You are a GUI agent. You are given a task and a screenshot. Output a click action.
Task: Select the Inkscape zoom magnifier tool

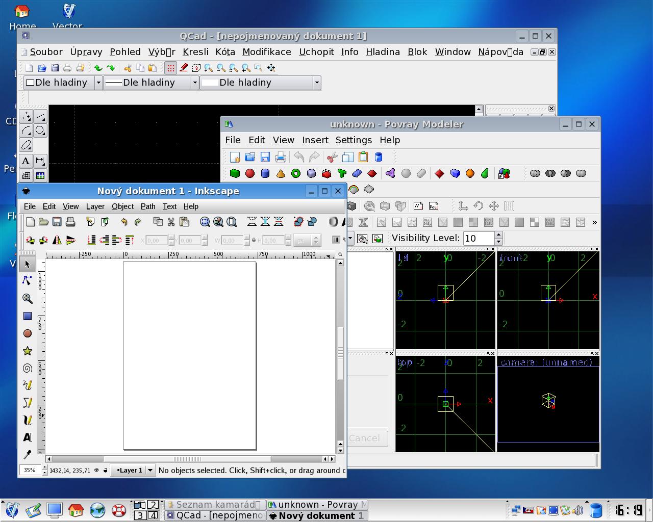[x=28, y=299]
